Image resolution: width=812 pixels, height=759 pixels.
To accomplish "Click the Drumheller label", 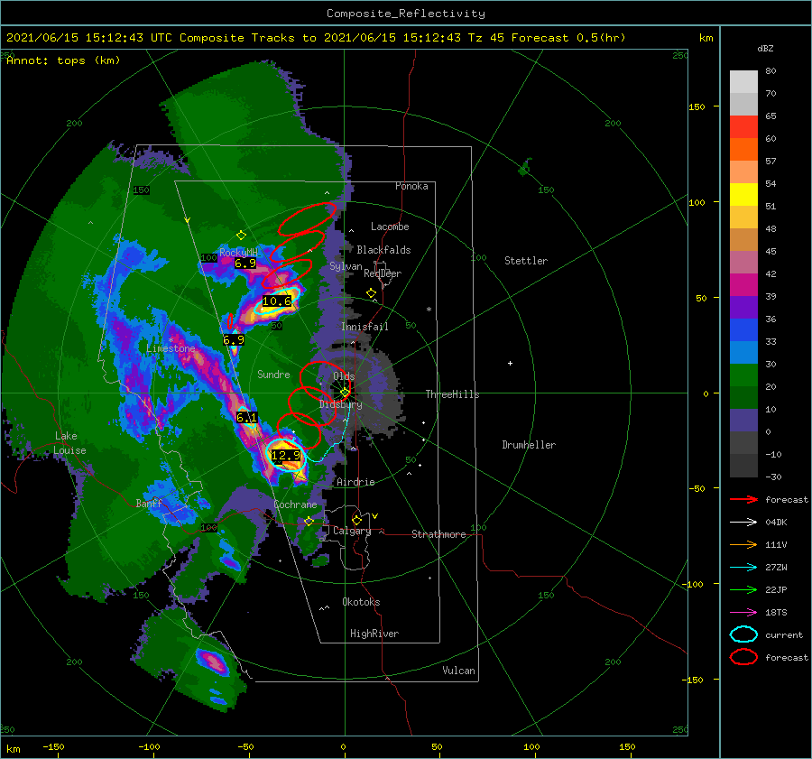I will click(x=529, y=445).
